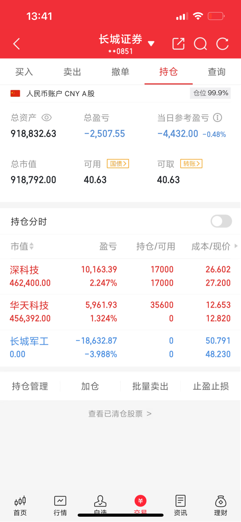Refresh holdings with the reload icon
The image size is (241, 522).
pyautogui.click(x=222, y=44)
